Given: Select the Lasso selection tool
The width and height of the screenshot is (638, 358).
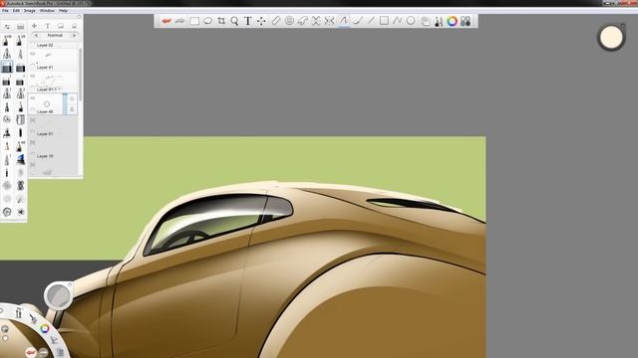Looking at the screenshot, I should pos(207,21).
